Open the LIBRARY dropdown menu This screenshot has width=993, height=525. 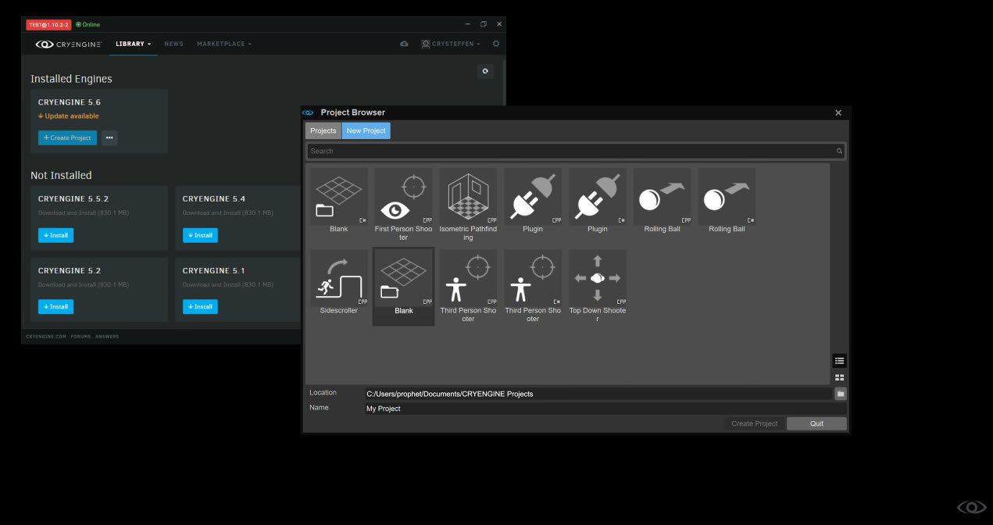coord(134,44)
